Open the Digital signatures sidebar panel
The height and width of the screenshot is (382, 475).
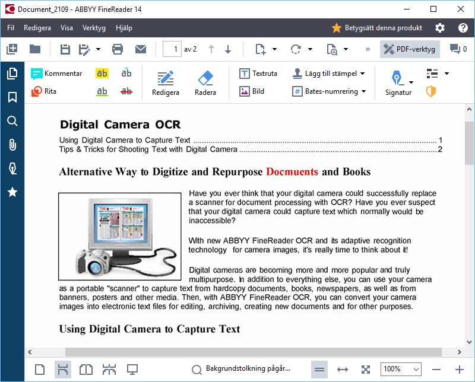[x=12, y=168]
